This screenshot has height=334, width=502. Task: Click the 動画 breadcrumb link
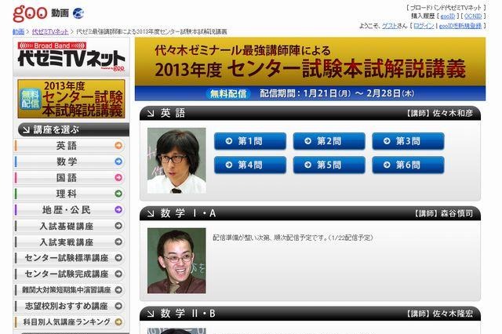[x=19, y=31]
